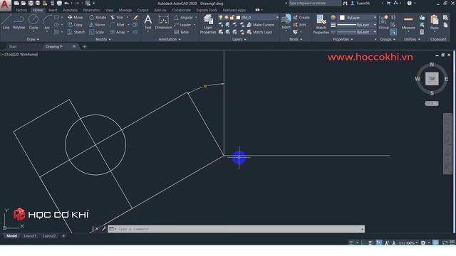Activate the Circle tool
456x256 pixels.
[x=33, y=22]
